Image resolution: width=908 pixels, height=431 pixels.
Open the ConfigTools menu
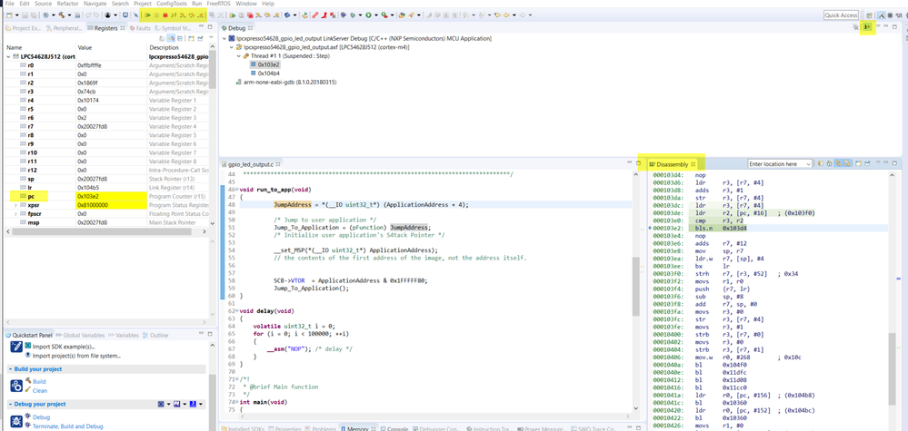pos(171,4)
